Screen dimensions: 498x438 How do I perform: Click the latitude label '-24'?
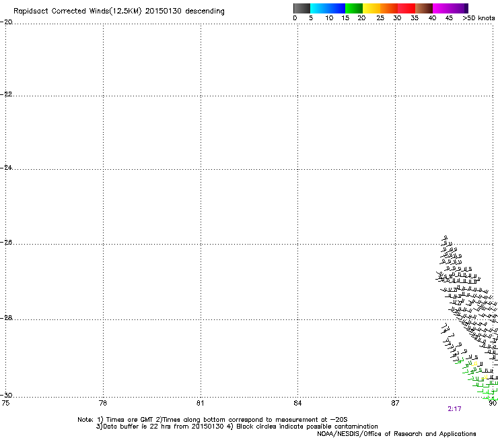[6, 167]
